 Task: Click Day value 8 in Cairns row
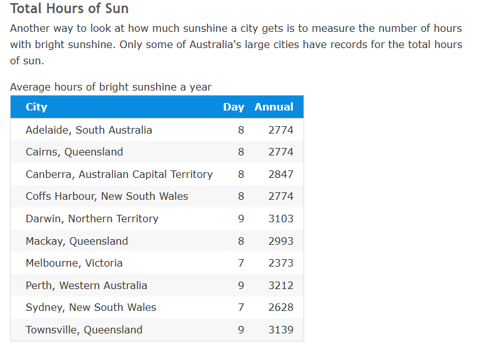pos(241,152)
